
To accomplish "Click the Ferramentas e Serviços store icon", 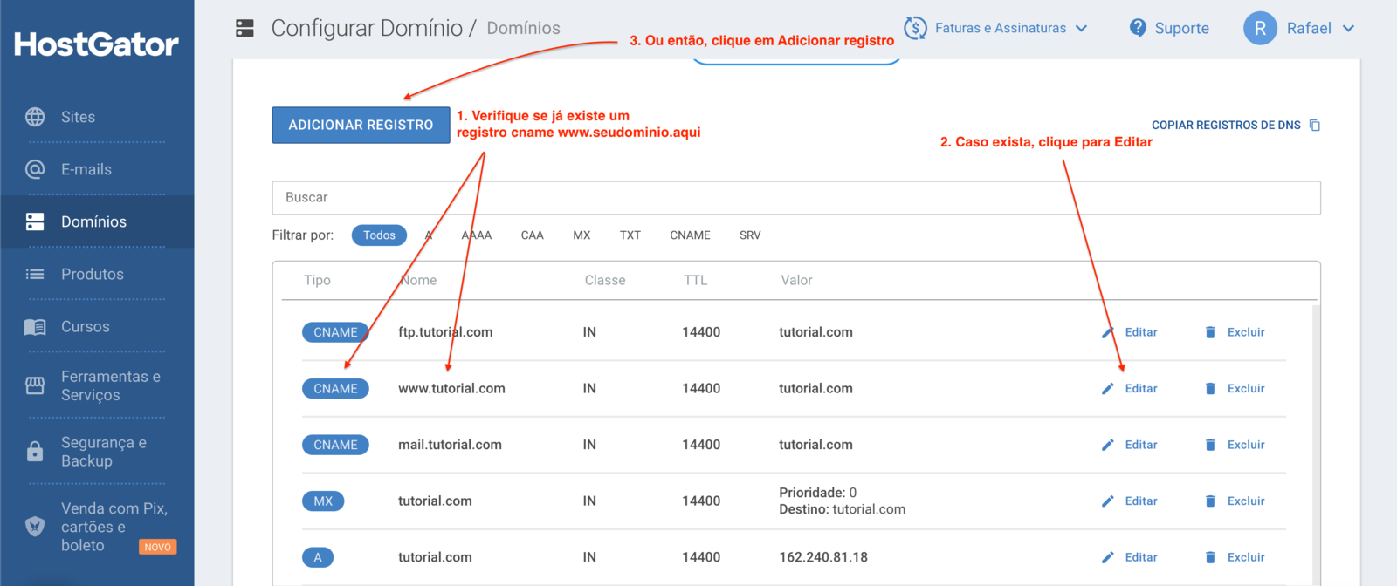I will tap(35, 385).
